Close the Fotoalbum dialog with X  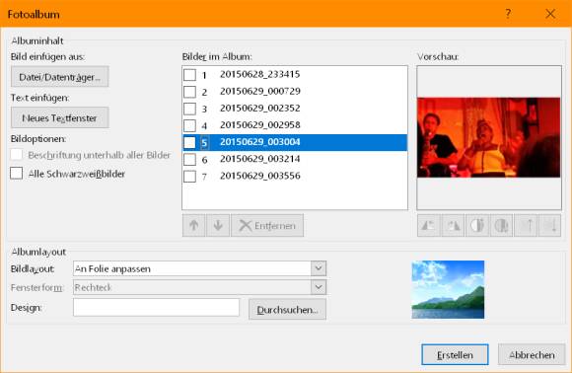tap(550, 14)
